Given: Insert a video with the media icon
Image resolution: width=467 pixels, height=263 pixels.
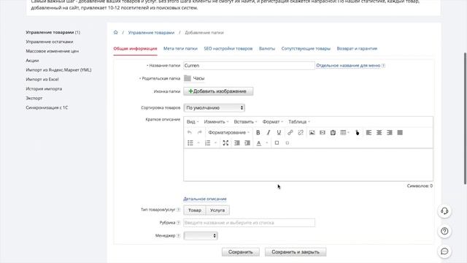Looking at the screenshot, I should 323,132.
